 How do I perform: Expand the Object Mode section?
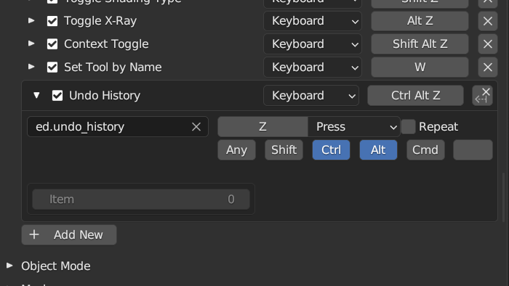[x=9, y=266]
